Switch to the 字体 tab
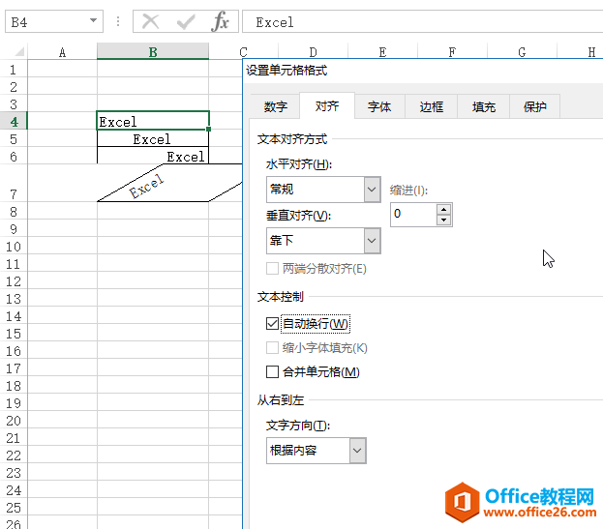603x529 pixels. pyautogui.click(x=379, y=106)
